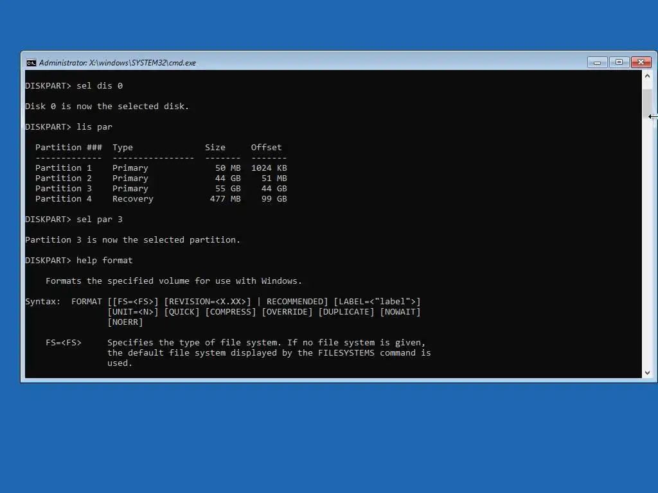658x493 pixels.
Task: Click the 'Syntax:' label
Action: [x=43, y=302]
